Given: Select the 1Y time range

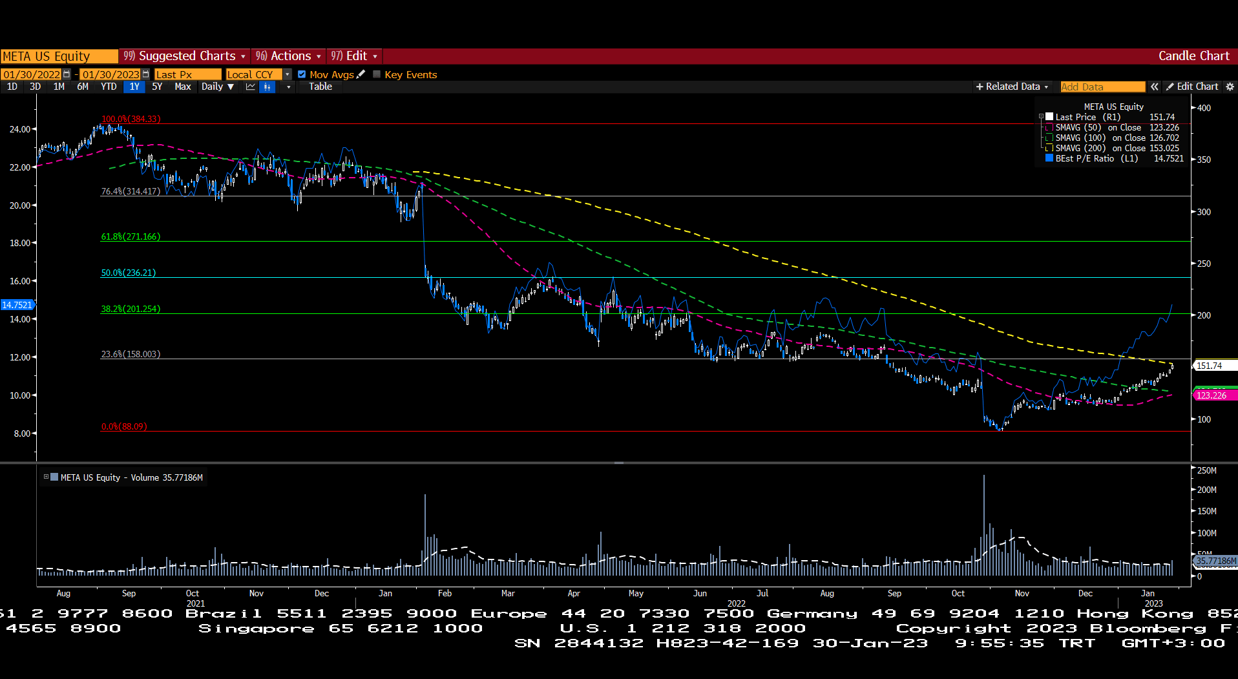Looking at the screenshot, I should click(x=134, y=87).
